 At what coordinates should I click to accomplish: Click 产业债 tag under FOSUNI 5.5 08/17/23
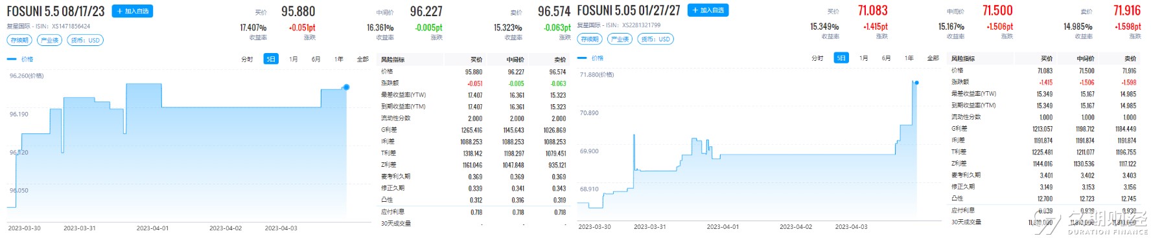pos(49,40)
